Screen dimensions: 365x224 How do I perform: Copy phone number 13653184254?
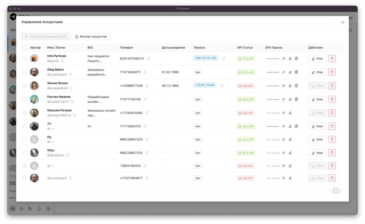[x=145, y=166]
